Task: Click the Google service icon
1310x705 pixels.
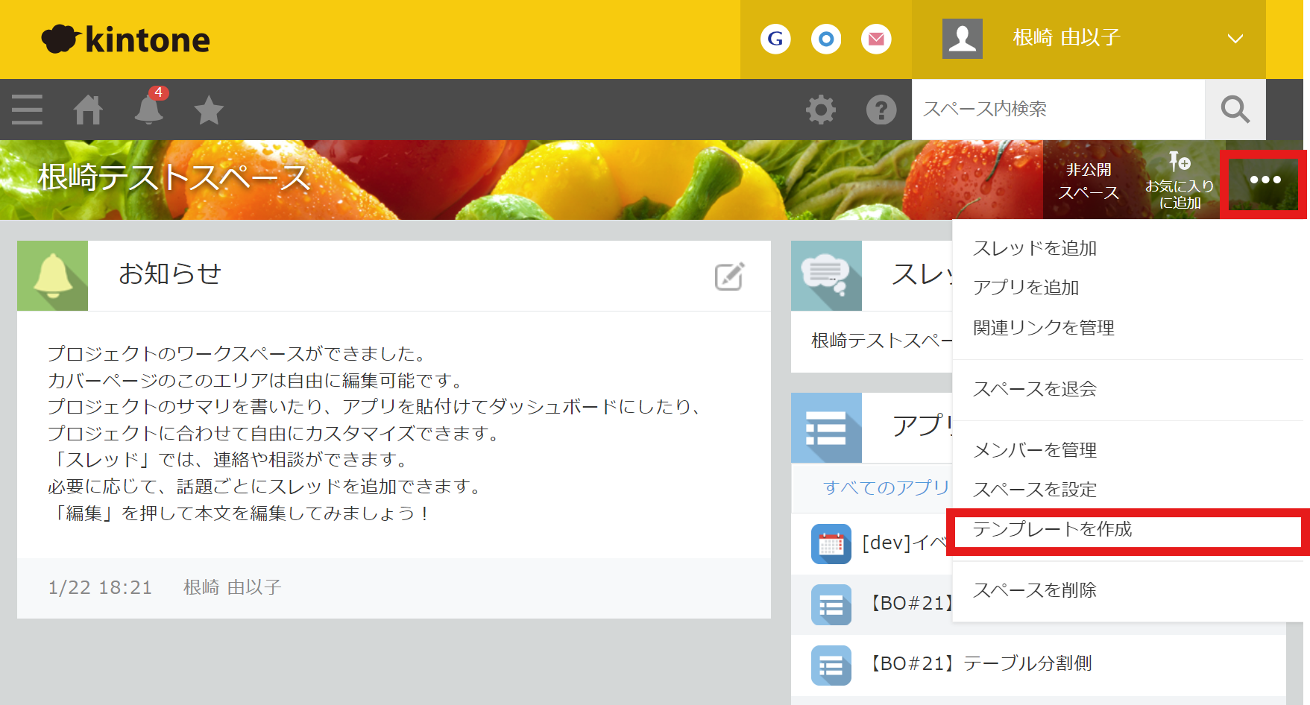Action: point(775,39)
